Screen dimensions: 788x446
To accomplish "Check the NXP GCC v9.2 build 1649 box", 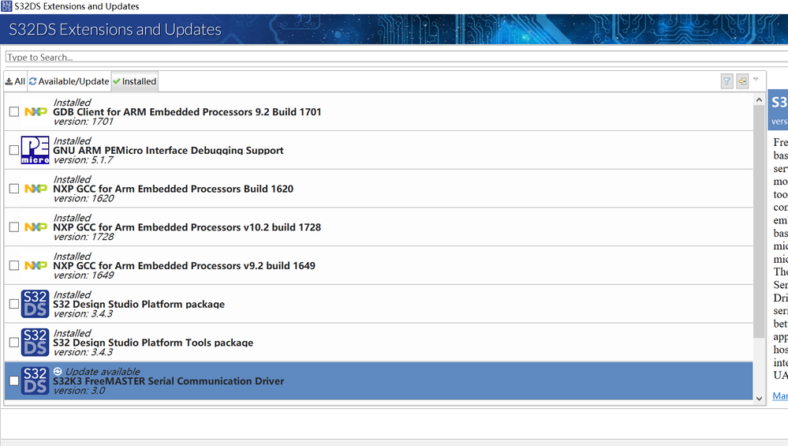I will [x=14, y=265].
